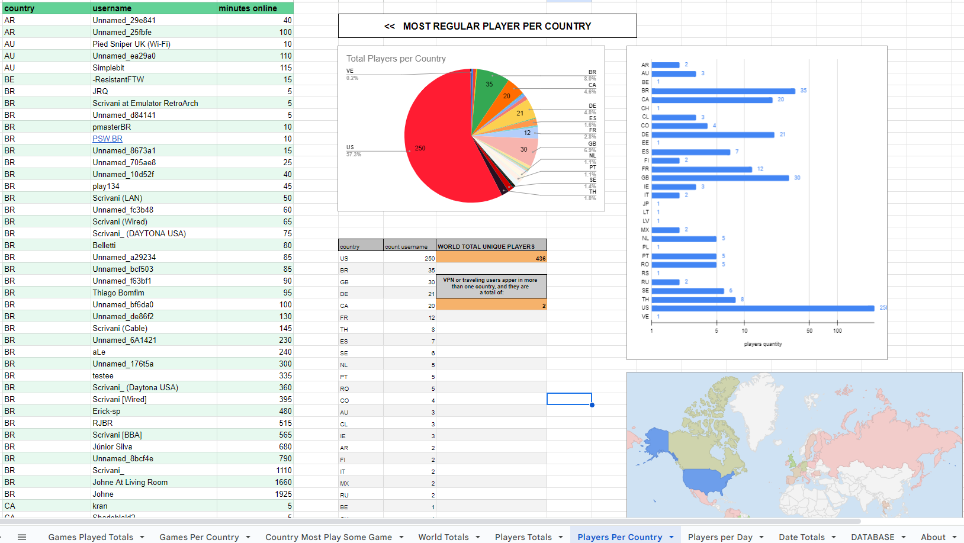Open World Totals tab dropdown arrow
Image resolution: width=964 pixels, height=543 pixels.
coord(478,537)
